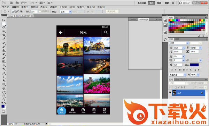Open the 滤镜(T) menu
Image resolution: width=209 pixels, height=126 pixels.
point(53,7)
